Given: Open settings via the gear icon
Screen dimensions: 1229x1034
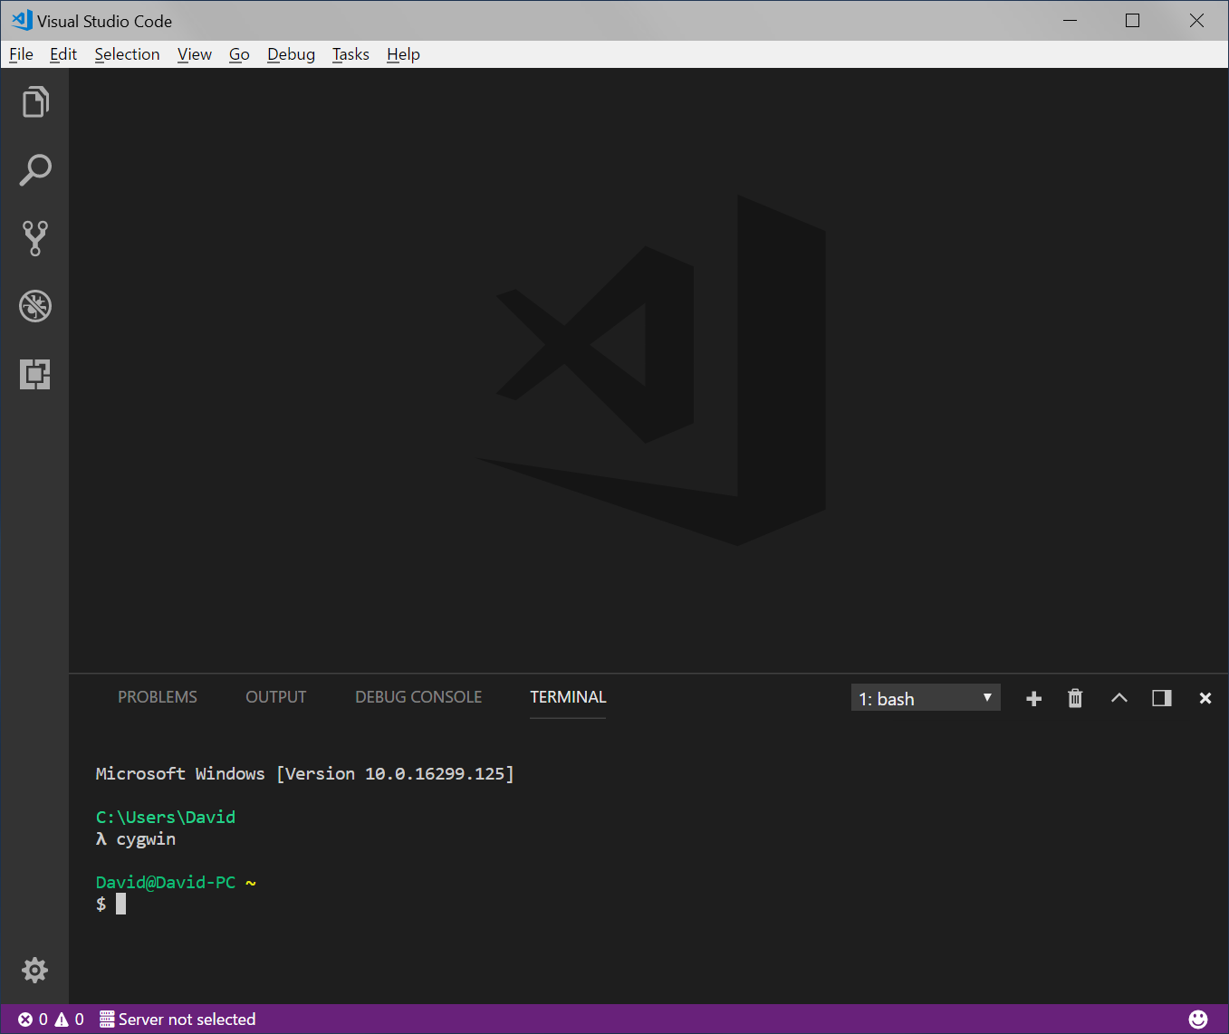Looking at the screenshot, I should pos(34,970).
